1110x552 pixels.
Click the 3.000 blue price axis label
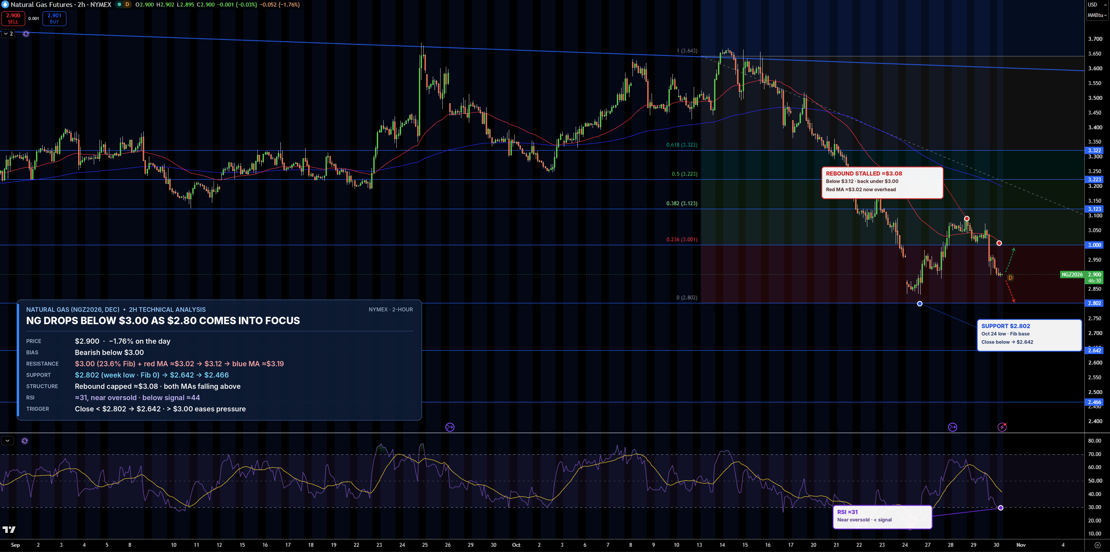(1094, 245)
